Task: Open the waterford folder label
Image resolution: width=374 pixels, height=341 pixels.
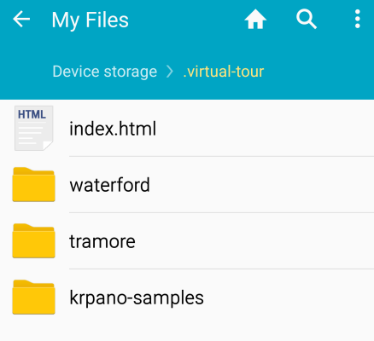Action: click(x=109, y=185)
